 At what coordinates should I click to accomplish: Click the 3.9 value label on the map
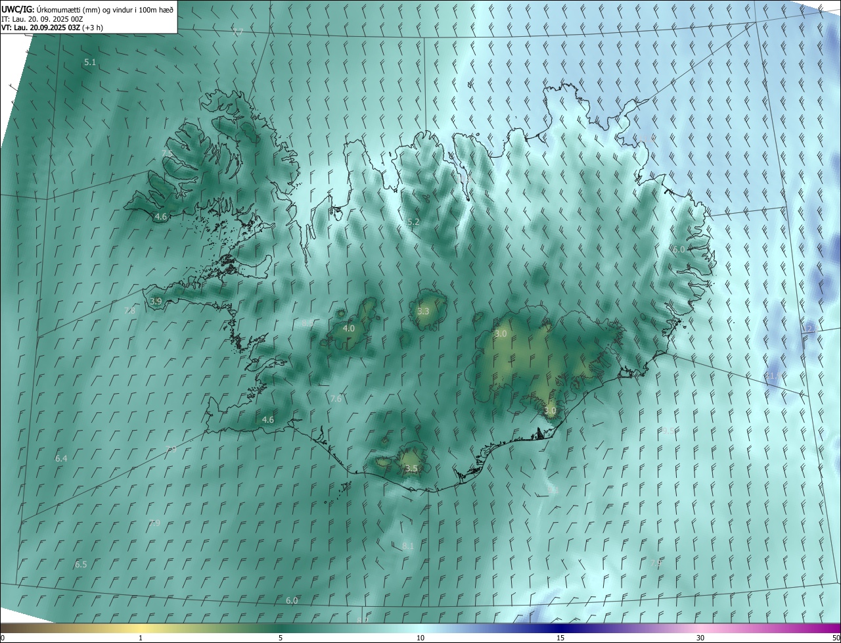click(x=156, y=301)
